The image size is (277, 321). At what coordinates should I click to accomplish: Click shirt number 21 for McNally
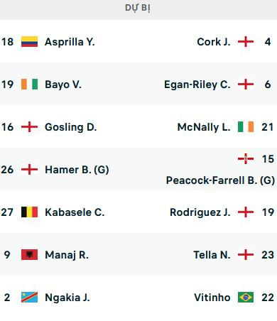[x=268, y=127]
